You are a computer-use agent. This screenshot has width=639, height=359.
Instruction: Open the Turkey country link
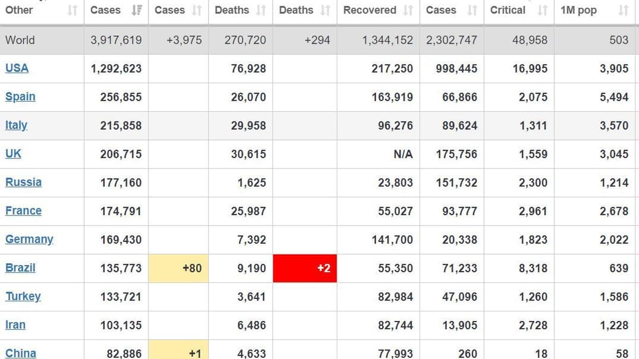[23, 296]
